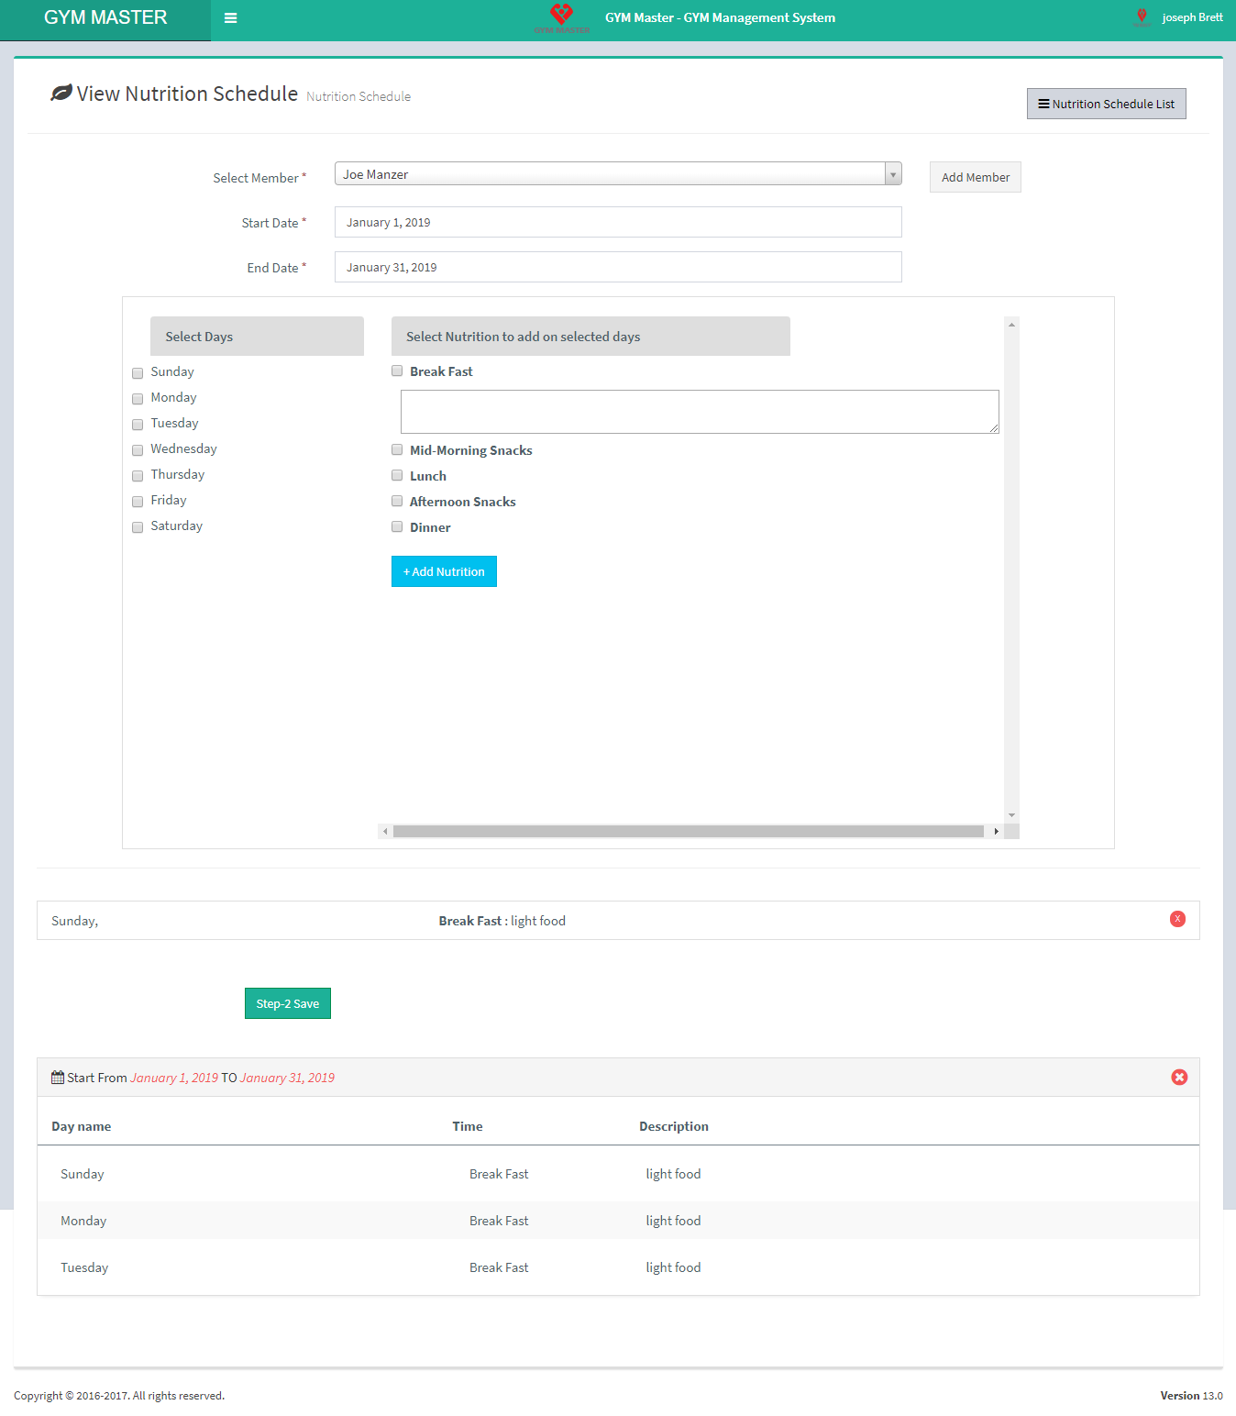
Task: Click the right arrow of horizontal scrollbar
Action: tap(996, 832)
